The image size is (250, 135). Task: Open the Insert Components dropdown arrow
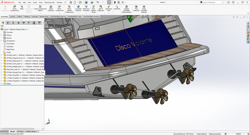[14, 13]
